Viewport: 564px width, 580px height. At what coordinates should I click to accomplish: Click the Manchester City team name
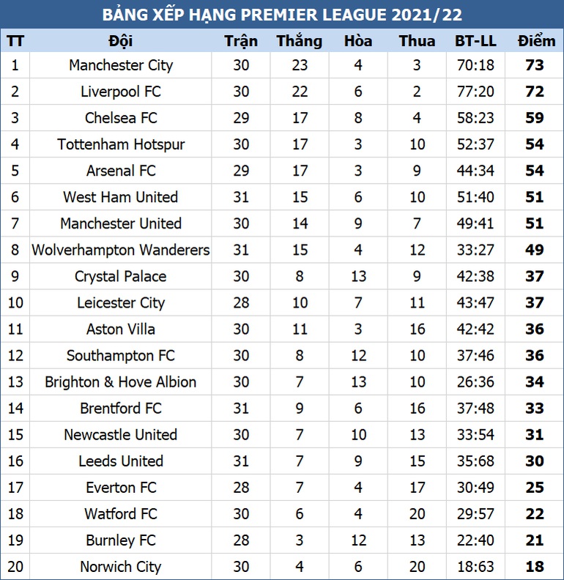pos(121,65)
